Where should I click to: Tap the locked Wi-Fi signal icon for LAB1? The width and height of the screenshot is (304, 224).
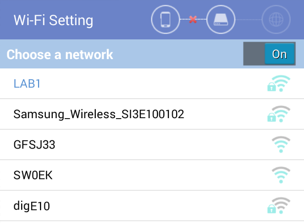[279, 83]
